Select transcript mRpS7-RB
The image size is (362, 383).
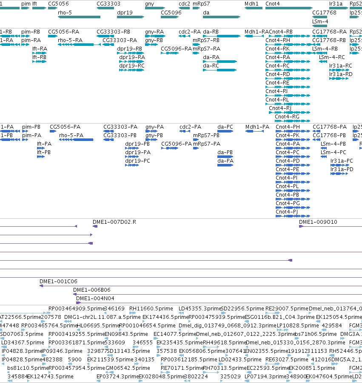(206, 40)
